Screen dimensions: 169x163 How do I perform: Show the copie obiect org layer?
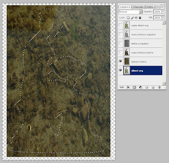[x=120, y=25]
